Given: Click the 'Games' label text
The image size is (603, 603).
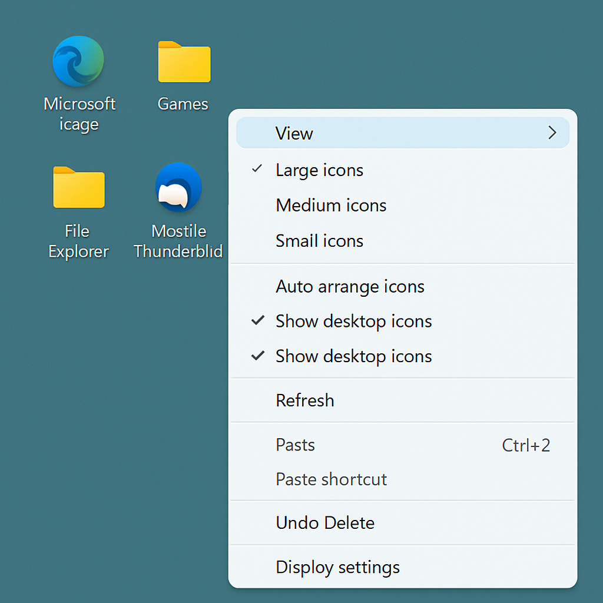Looking at the screenshot, I should 183,104.
